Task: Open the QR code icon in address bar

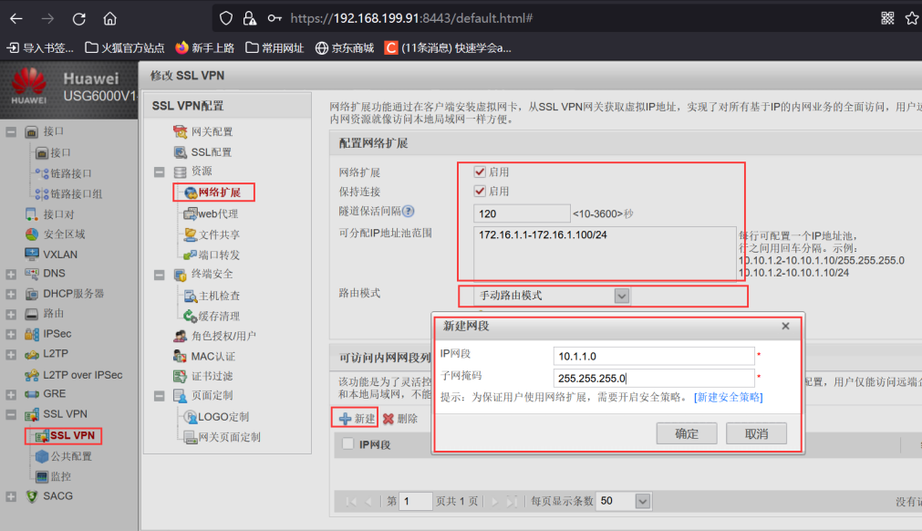Action: (x=888, y=18)
